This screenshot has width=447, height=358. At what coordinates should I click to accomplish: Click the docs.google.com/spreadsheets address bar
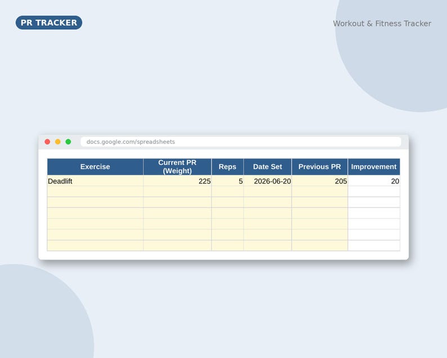241,142
